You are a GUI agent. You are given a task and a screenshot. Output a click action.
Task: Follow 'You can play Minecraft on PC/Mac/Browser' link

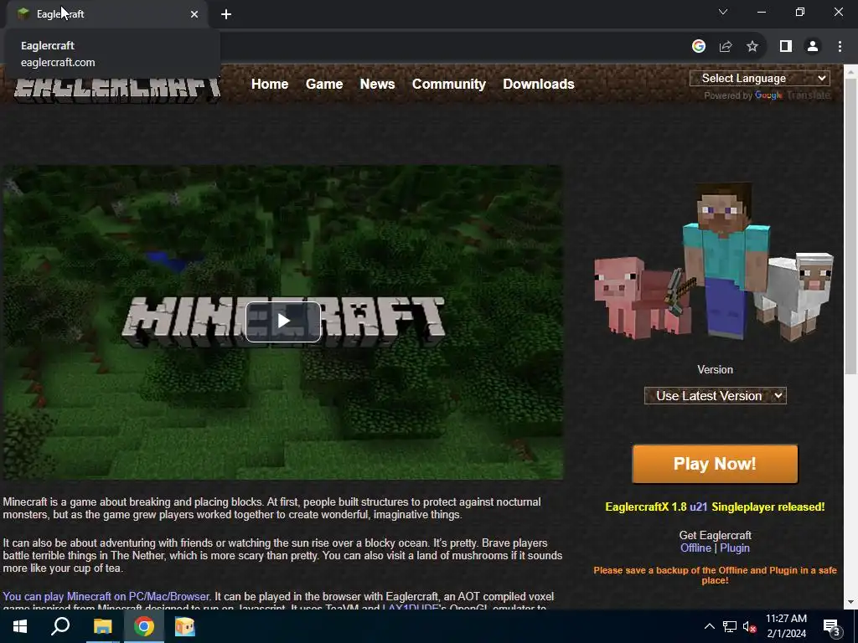[x=106, y=596]
